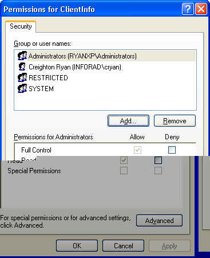Click the Add... button

[128, 121]
